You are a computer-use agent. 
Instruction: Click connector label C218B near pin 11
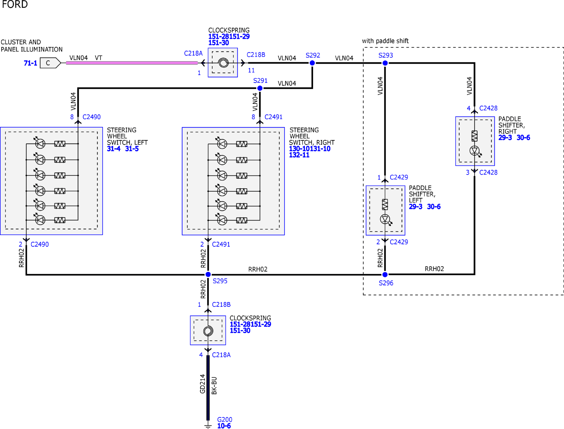[x=256, y=55]
